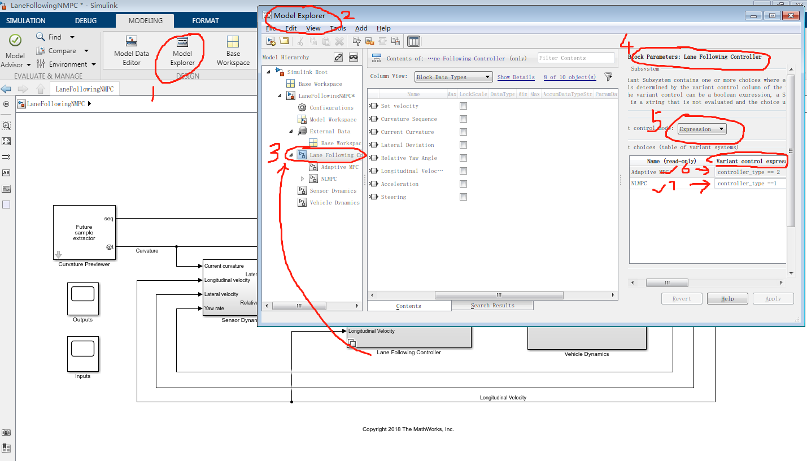Open the Edit menu in Model Explorer
Image resolution: width=807 pixels, height=461 pixels.
(x=291, y=28)
